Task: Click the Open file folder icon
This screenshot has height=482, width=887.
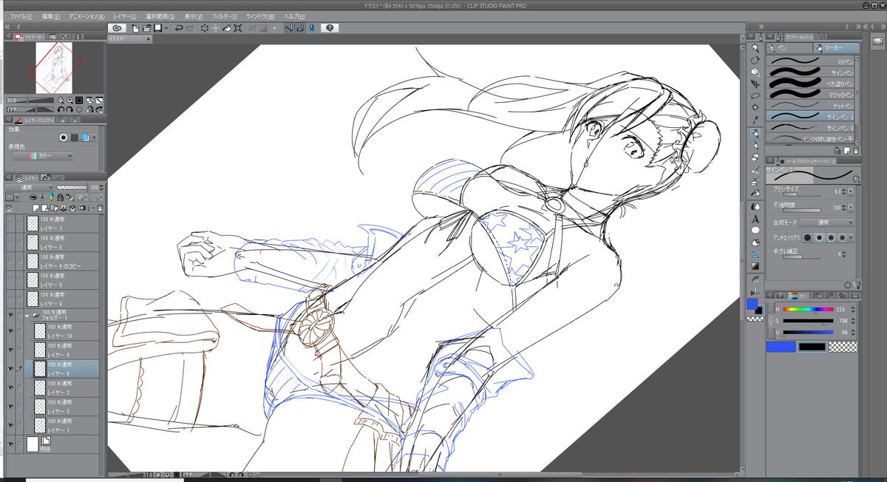Action: pyautogui.click(x=146, y=28)
